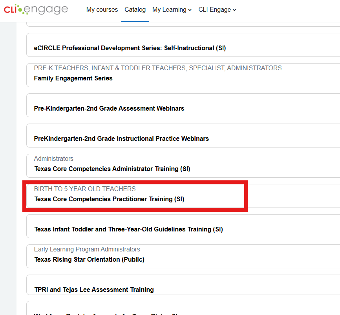
Task: Open PreKindergarten-2nd Grade Instructional Practice Webinars
Action: 121,139
